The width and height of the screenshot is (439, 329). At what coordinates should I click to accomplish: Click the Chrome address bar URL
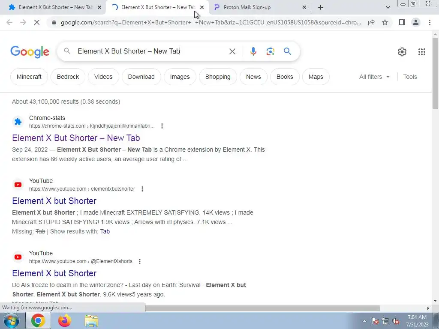(x=211, y=22)
